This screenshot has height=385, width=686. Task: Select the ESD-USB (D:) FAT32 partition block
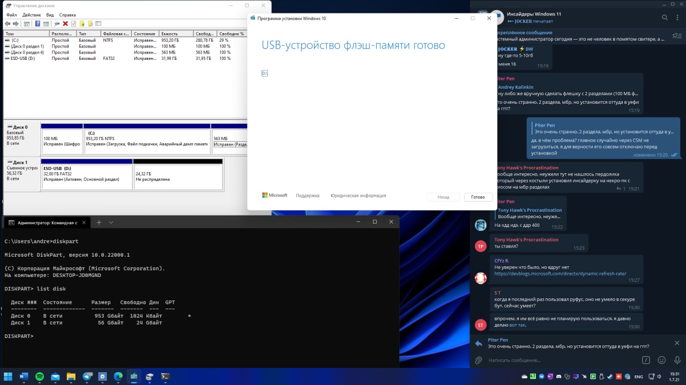[x=87, y=174]
